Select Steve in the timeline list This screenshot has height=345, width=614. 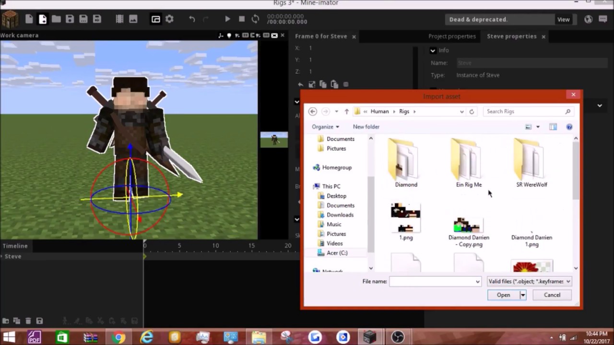coord(13,256)
